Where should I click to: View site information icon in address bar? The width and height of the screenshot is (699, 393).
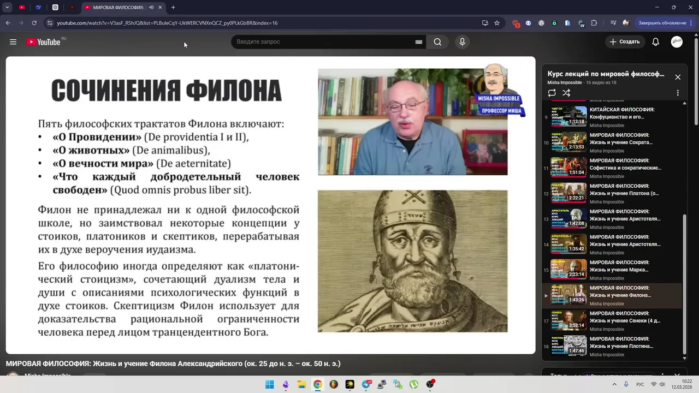pos(50,23)
